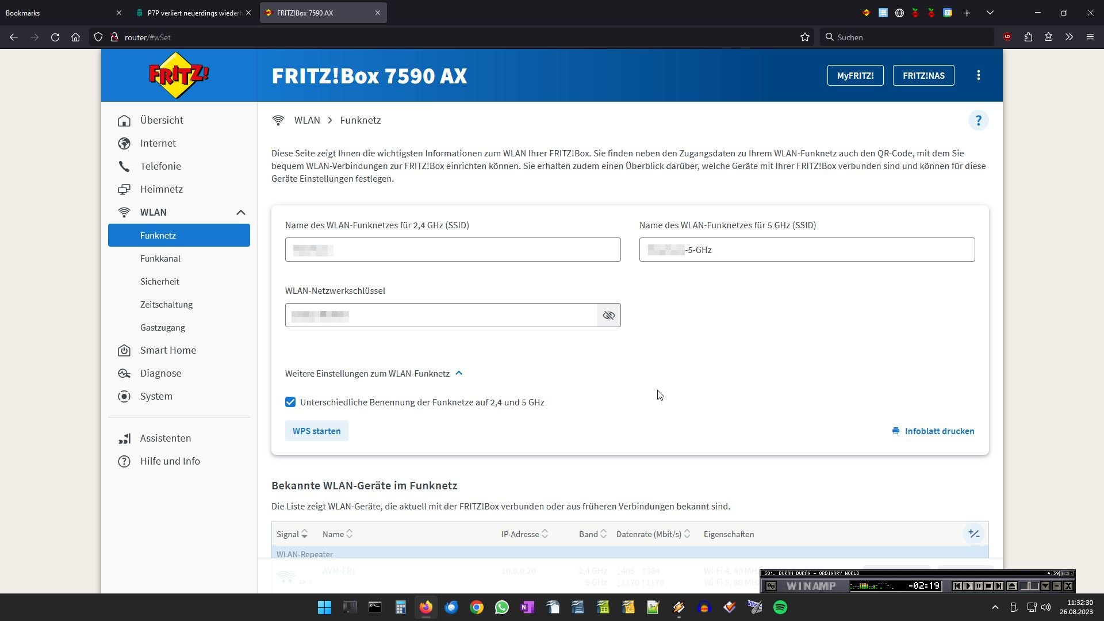Open the Gastzugang submenu item
1104x621 pixels.
coord(163,328)
